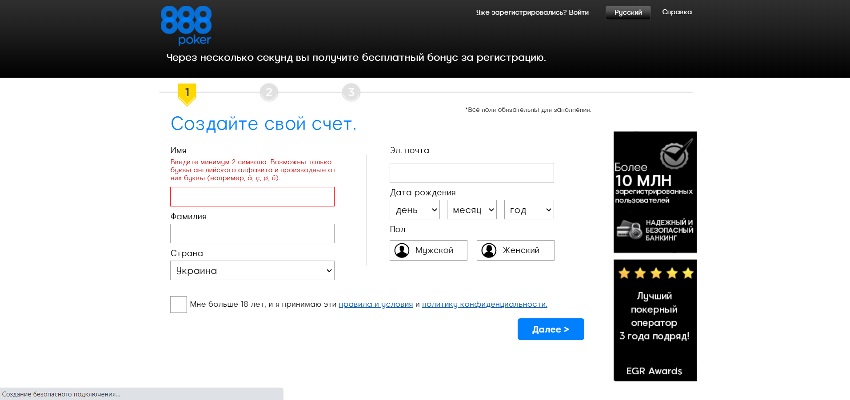Screen dimensions: 850x400
Task: Focus the Эл. почта email field
Action: tap(472, 173)
